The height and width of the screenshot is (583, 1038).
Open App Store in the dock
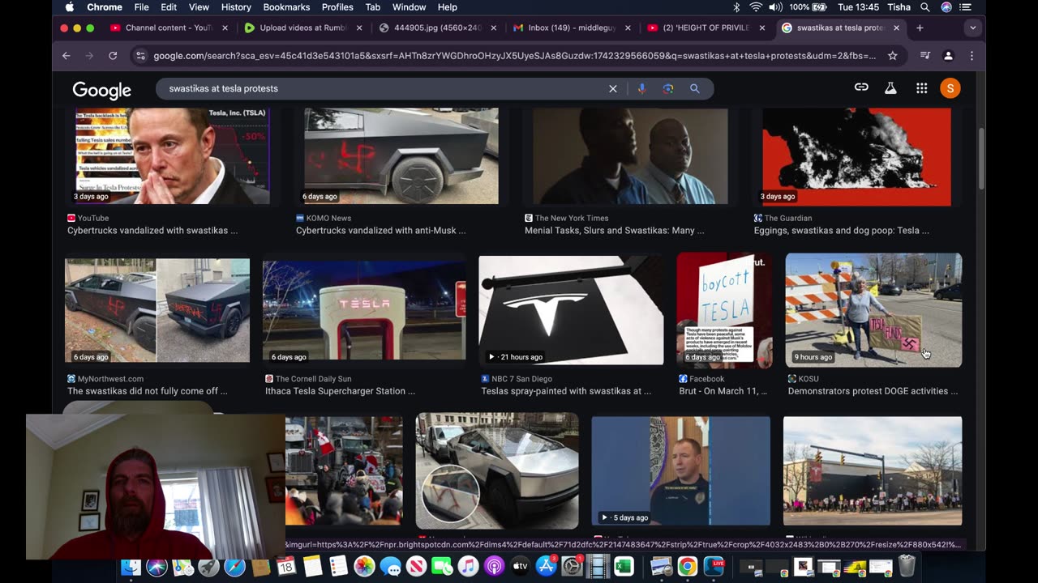546,566
